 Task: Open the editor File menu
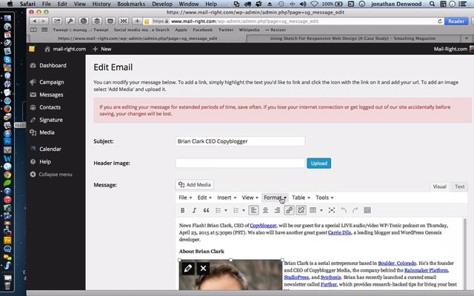pyautogui.click(x=185, y=198)
